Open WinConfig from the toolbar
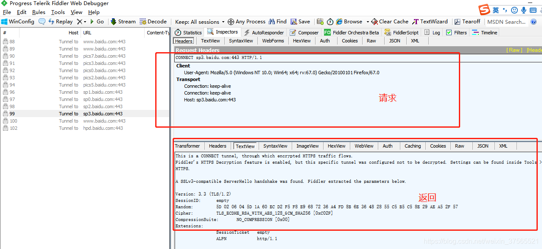Viewport: 542px width, 249px height. coord(18,22)
